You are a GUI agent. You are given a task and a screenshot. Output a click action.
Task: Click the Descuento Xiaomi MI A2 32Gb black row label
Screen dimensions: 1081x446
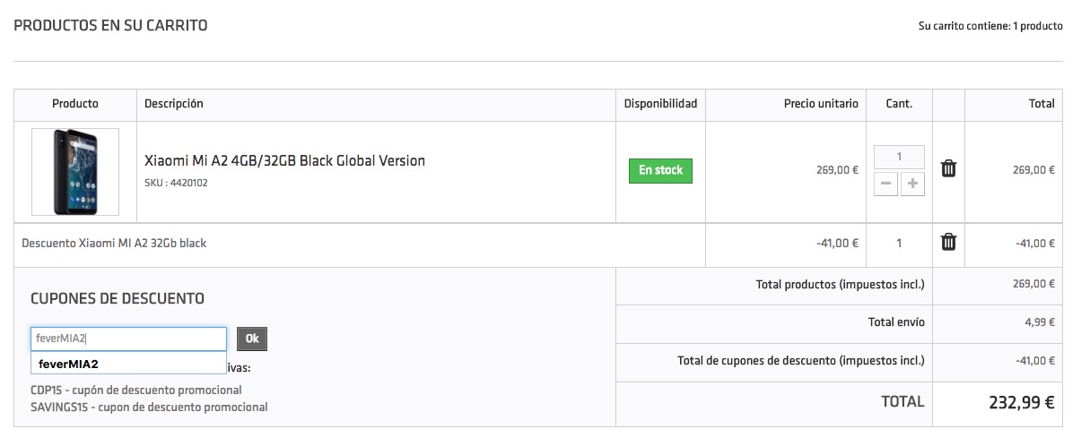point(114,243)
